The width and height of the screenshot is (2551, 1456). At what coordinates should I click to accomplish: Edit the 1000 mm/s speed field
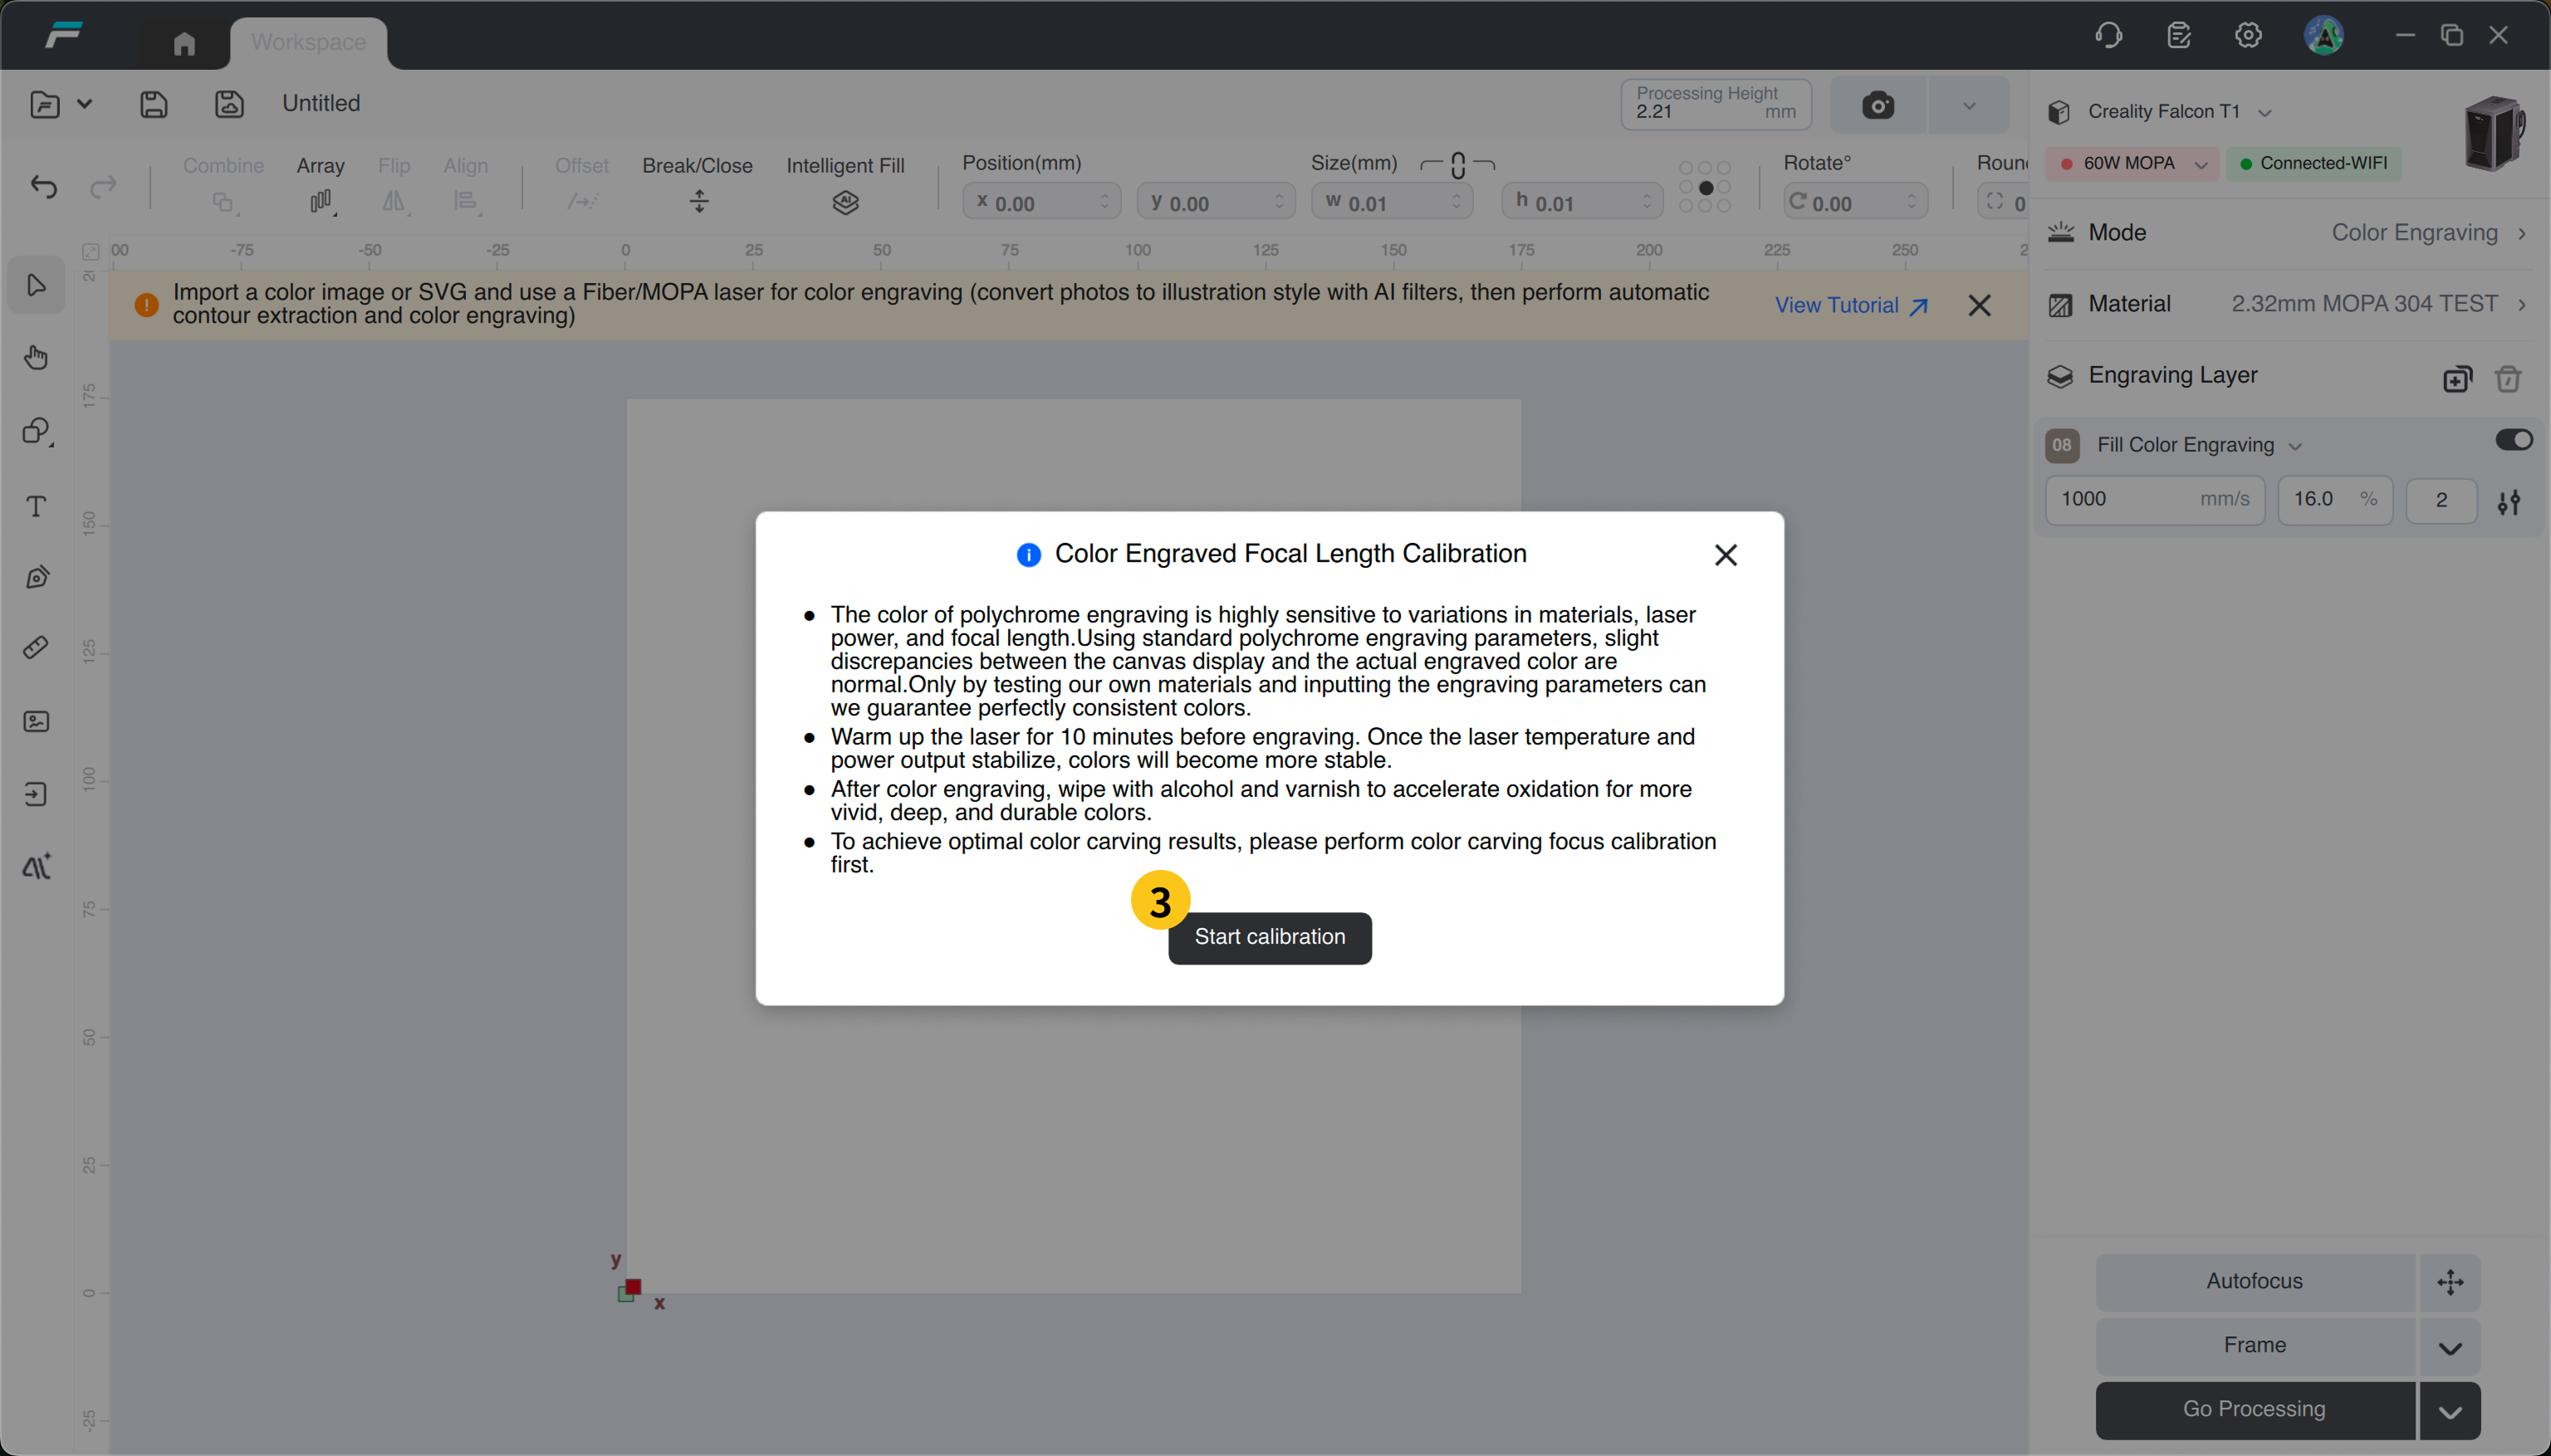[x=2155, y=500]
